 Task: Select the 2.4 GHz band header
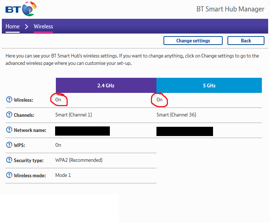[106, 85]
